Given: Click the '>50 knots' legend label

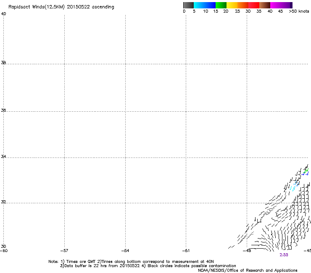Looking at the screenshot, I should 299,11.
